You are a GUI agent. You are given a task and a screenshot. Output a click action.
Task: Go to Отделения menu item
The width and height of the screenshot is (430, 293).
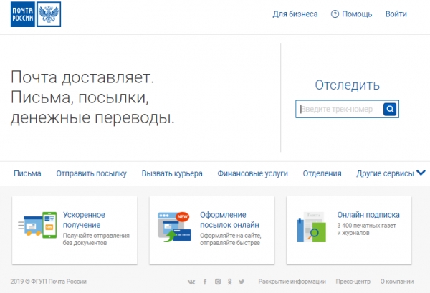[322, 173]
